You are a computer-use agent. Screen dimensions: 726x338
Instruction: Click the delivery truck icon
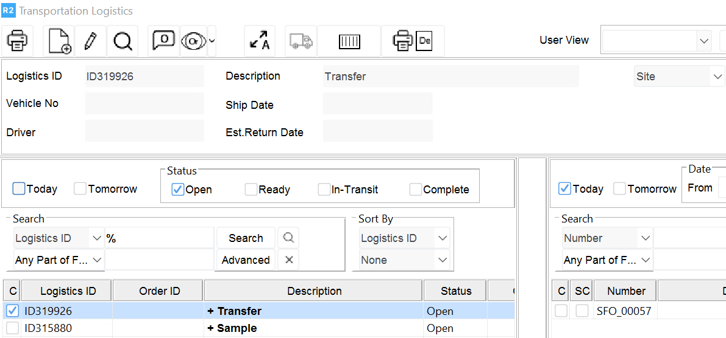pyautogui.click(x=302, y=41)
